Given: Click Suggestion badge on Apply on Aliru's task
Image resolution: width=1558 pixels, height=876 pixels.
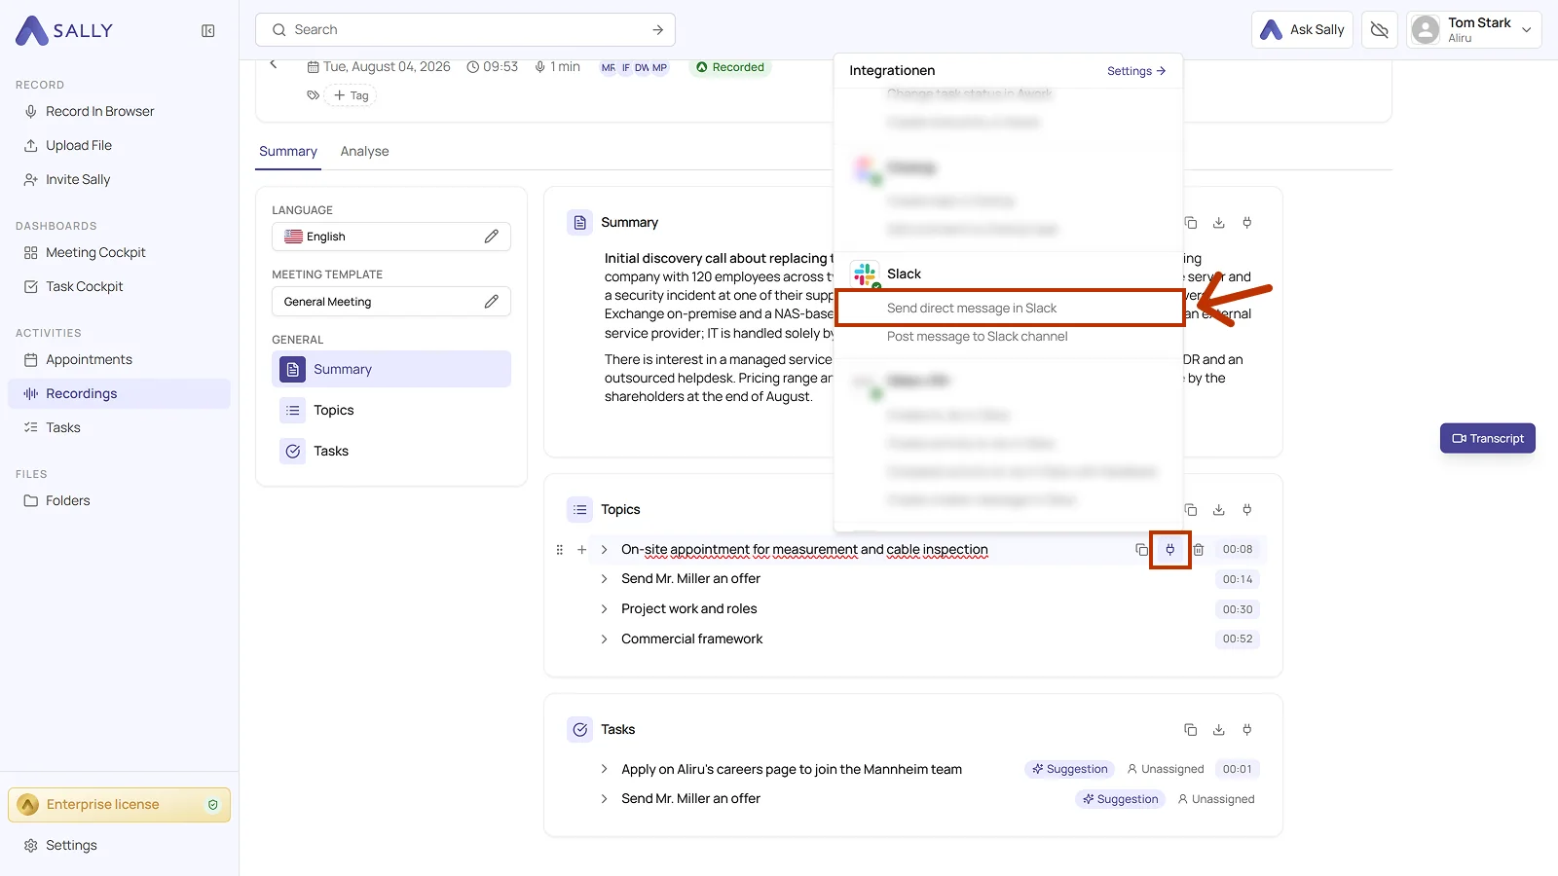Looking at the screenshot, I should (1069, 769).
